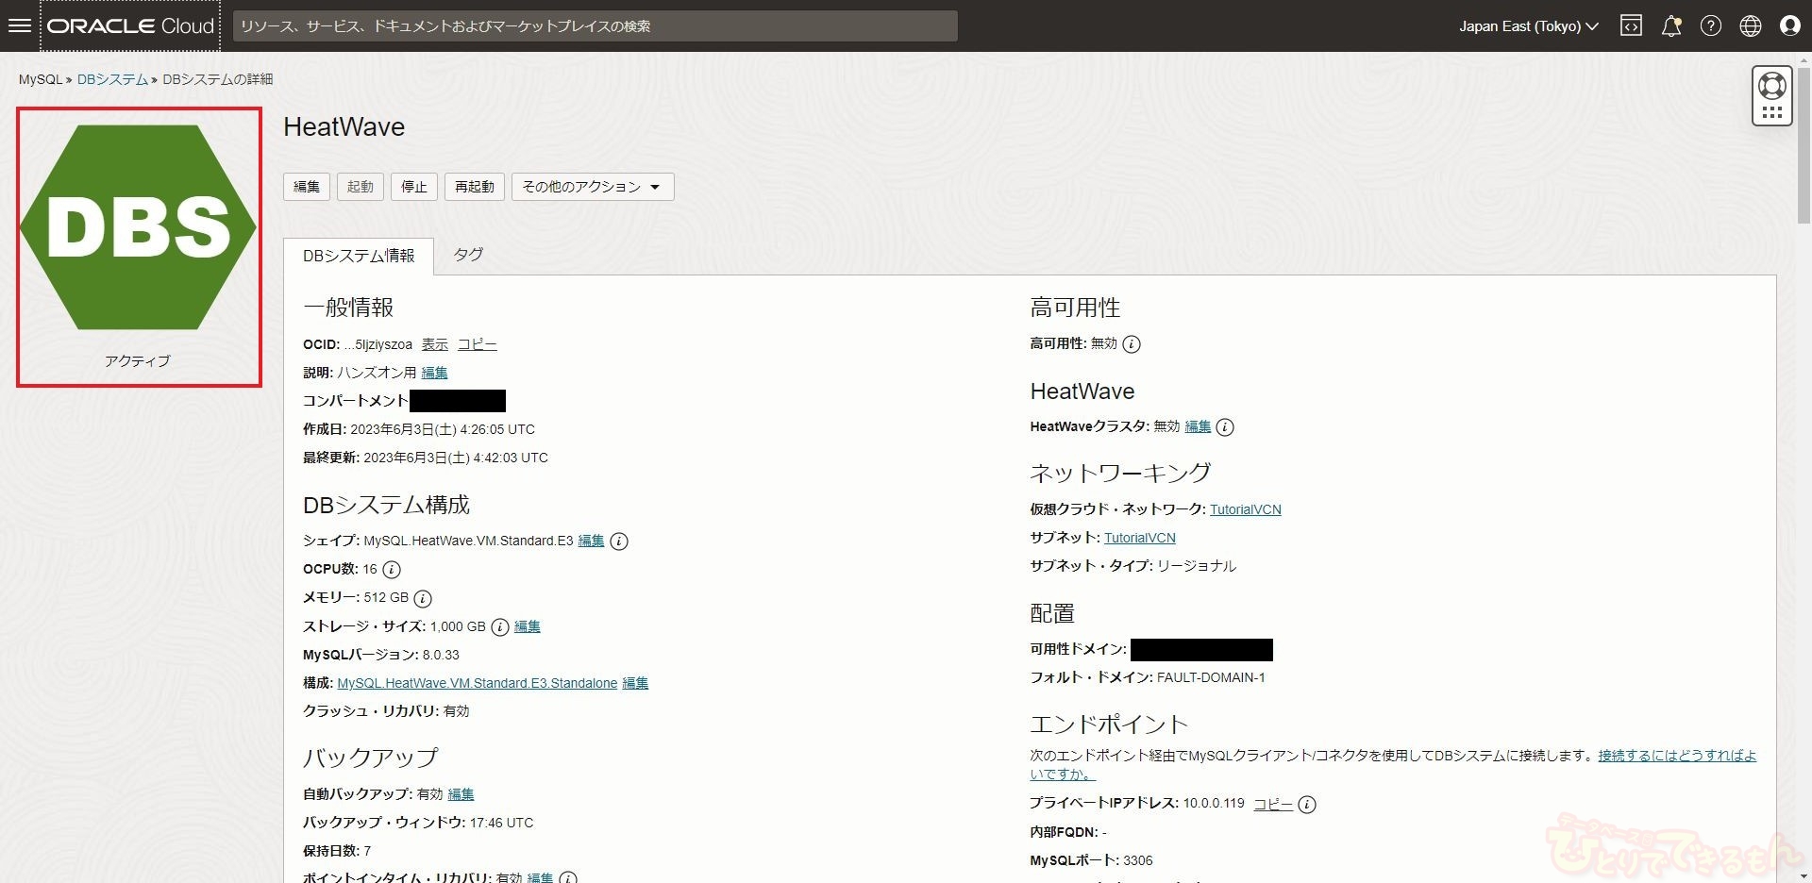The width and height of the screenshot is (1812, 883).
Task: Click the lifebuoy support widget
Action: point(1771,87)
